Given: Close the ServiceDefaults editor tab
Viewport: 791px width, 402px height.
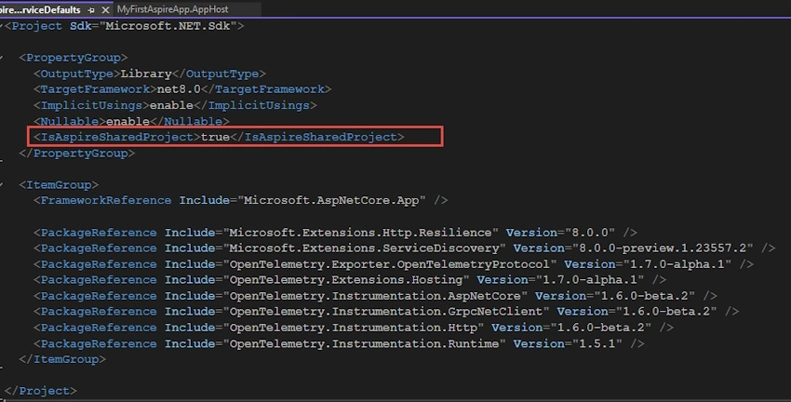Looking at the screenshot, I should pos(105,9).
